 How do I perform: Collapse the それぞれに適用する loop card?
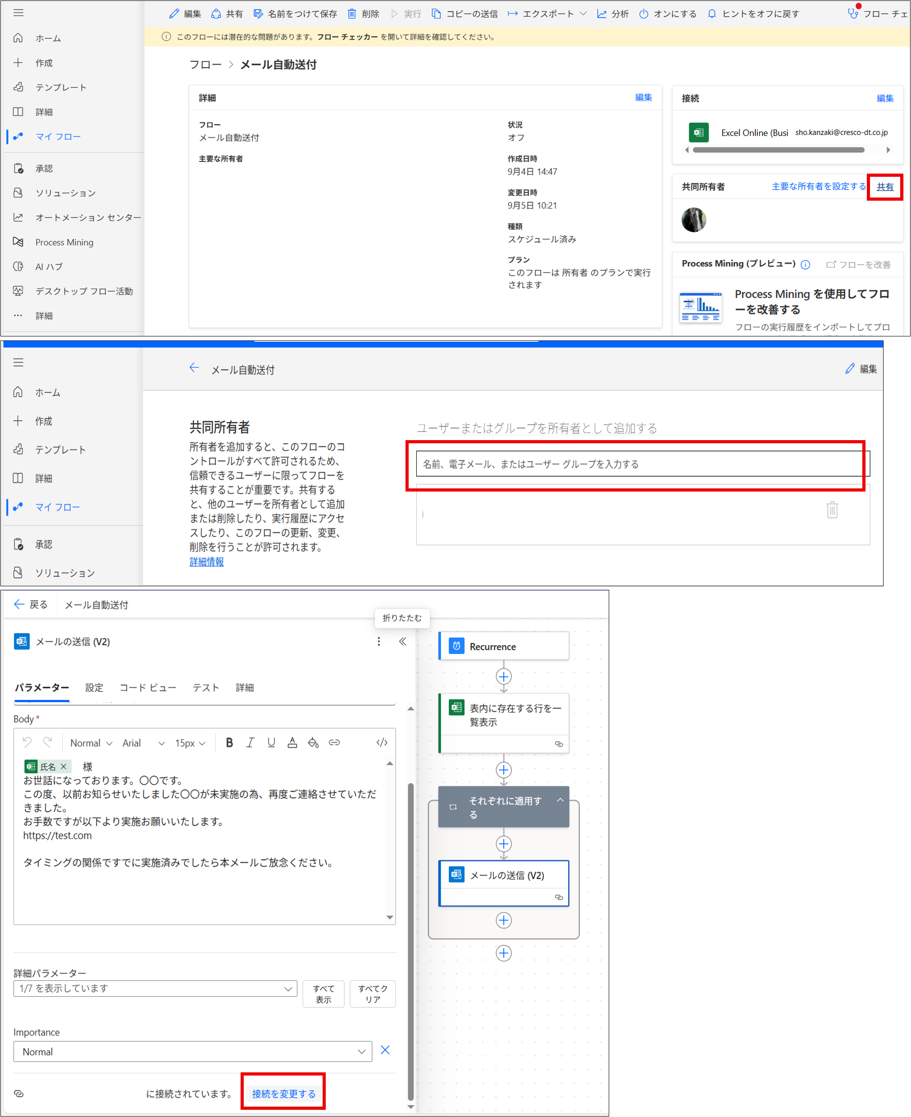pos(560,800)
